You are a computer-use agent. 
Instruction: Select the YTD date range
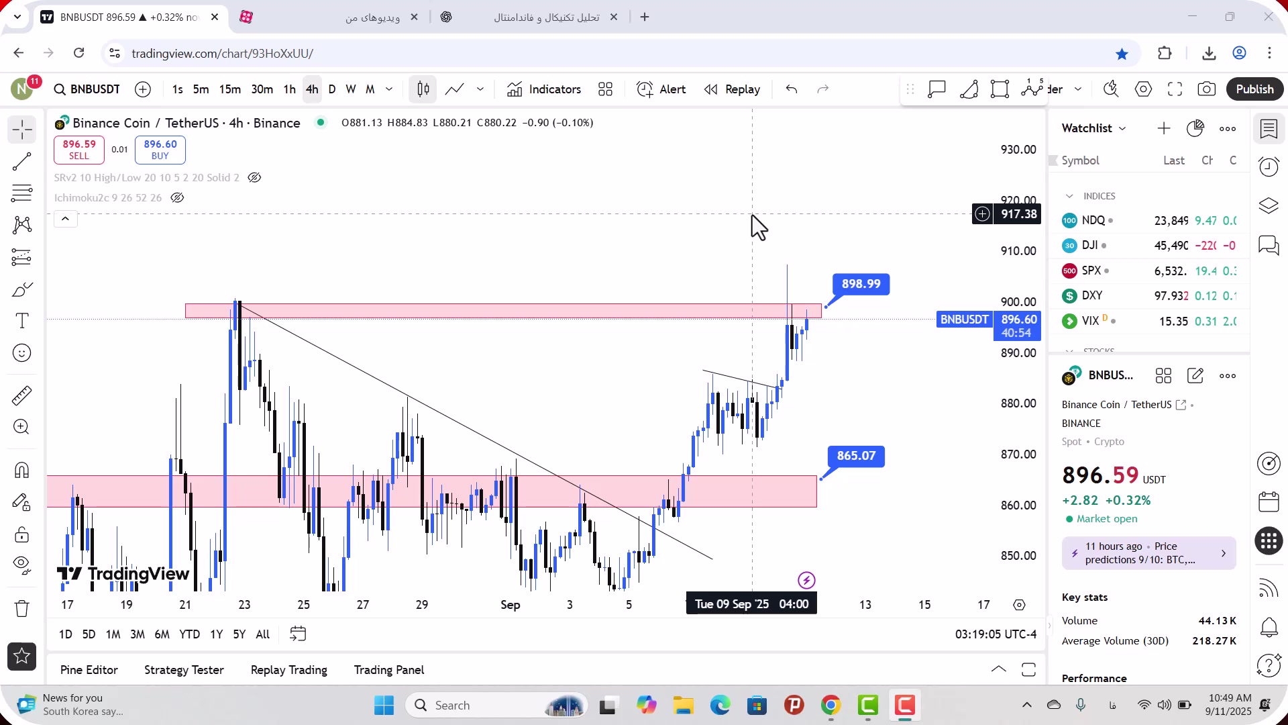click(189, 634)
